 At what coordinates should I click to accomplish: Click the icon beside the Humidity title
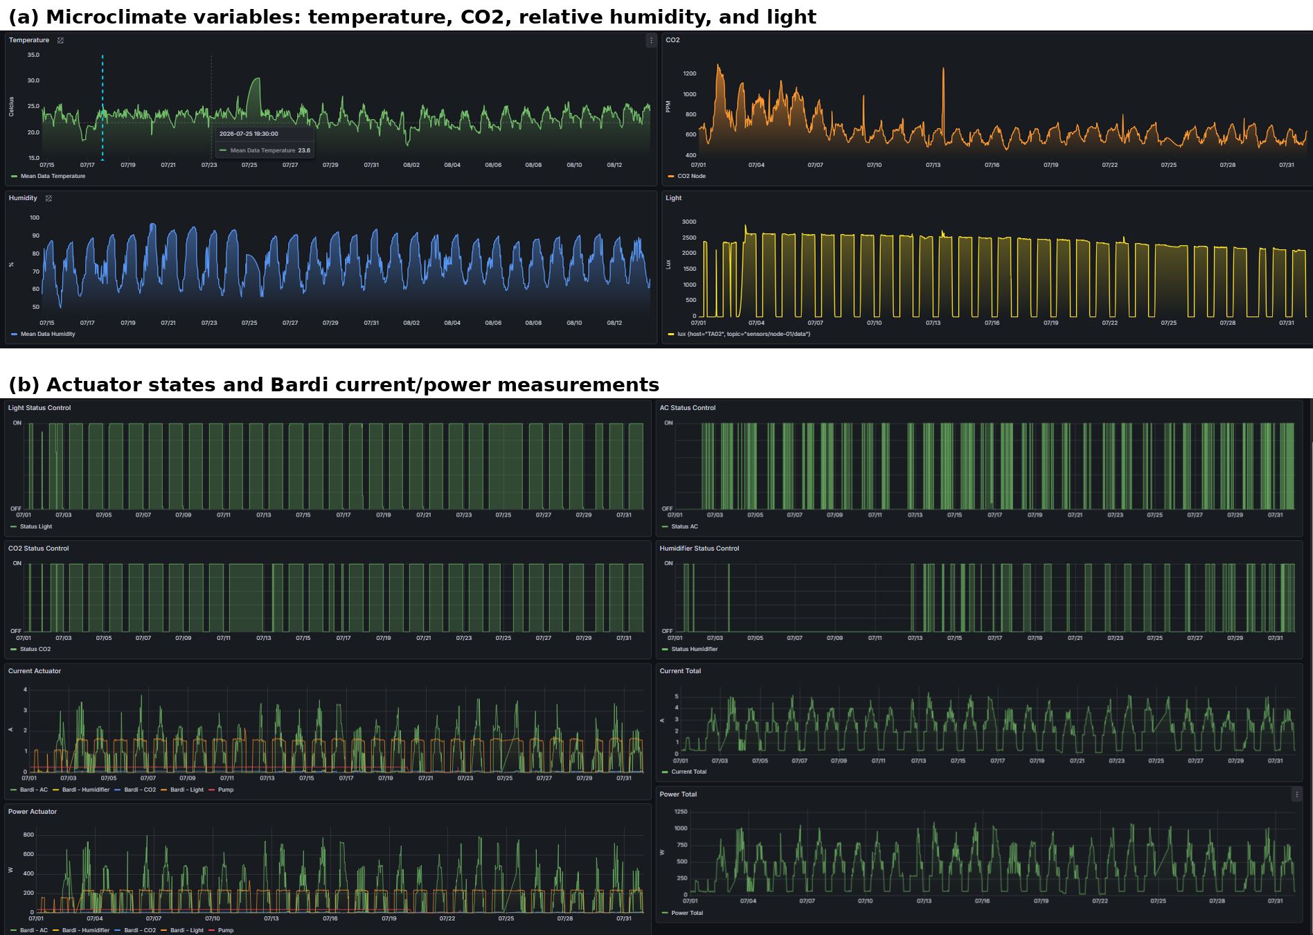pos(48,198)
